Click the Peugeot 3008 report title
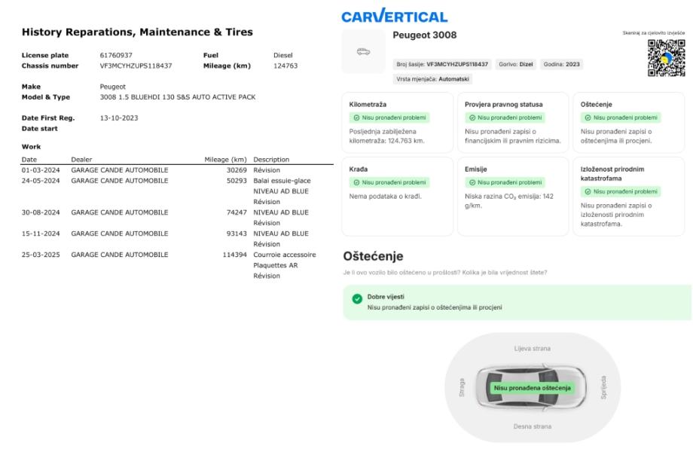The height and width of the screenshot is (461, 693). click(x=424, y=35)
